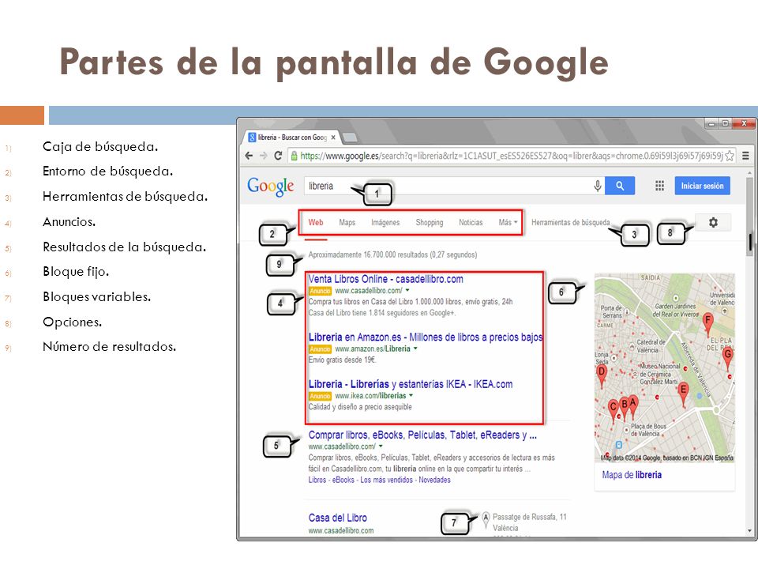Expand arrow next to www.amazon.es/Libreria
This screenshot has width=758, height=569.
pos(415,349)
